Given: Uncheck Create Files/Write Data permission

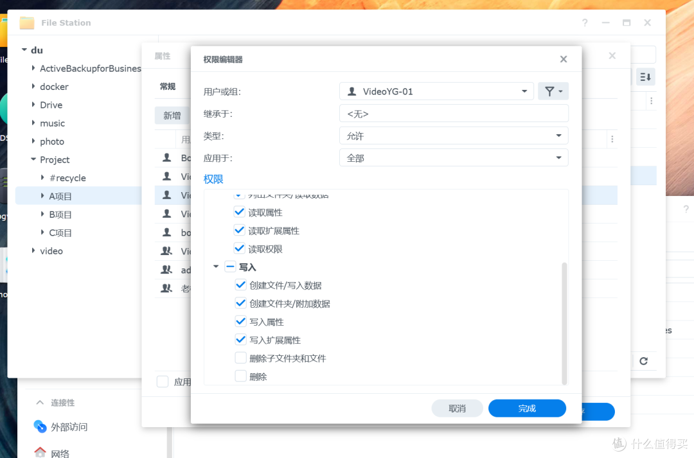Looking at the screenshot, I should click(241, 285).
